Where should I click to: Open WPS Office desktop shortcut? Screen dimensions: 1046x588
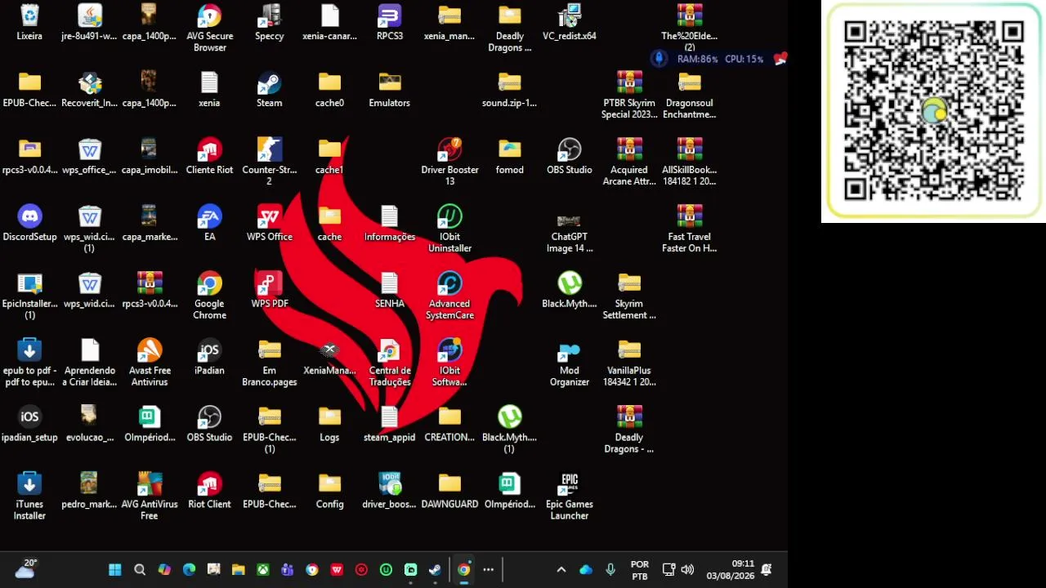(x=270, y=224)
